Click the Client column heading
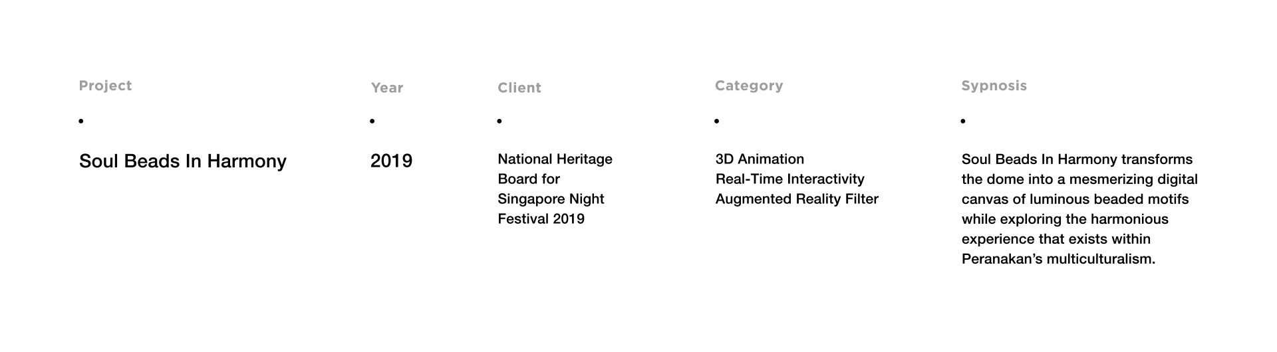 [519, 88]
